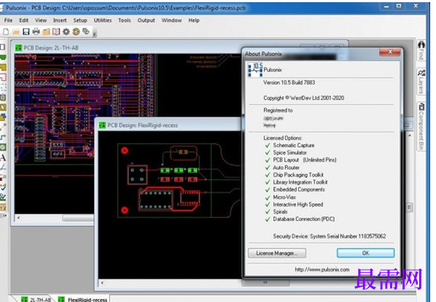
Task: Click the Schematic Capture licensed option
Action: pyautogui.click(x=294, y=145)
